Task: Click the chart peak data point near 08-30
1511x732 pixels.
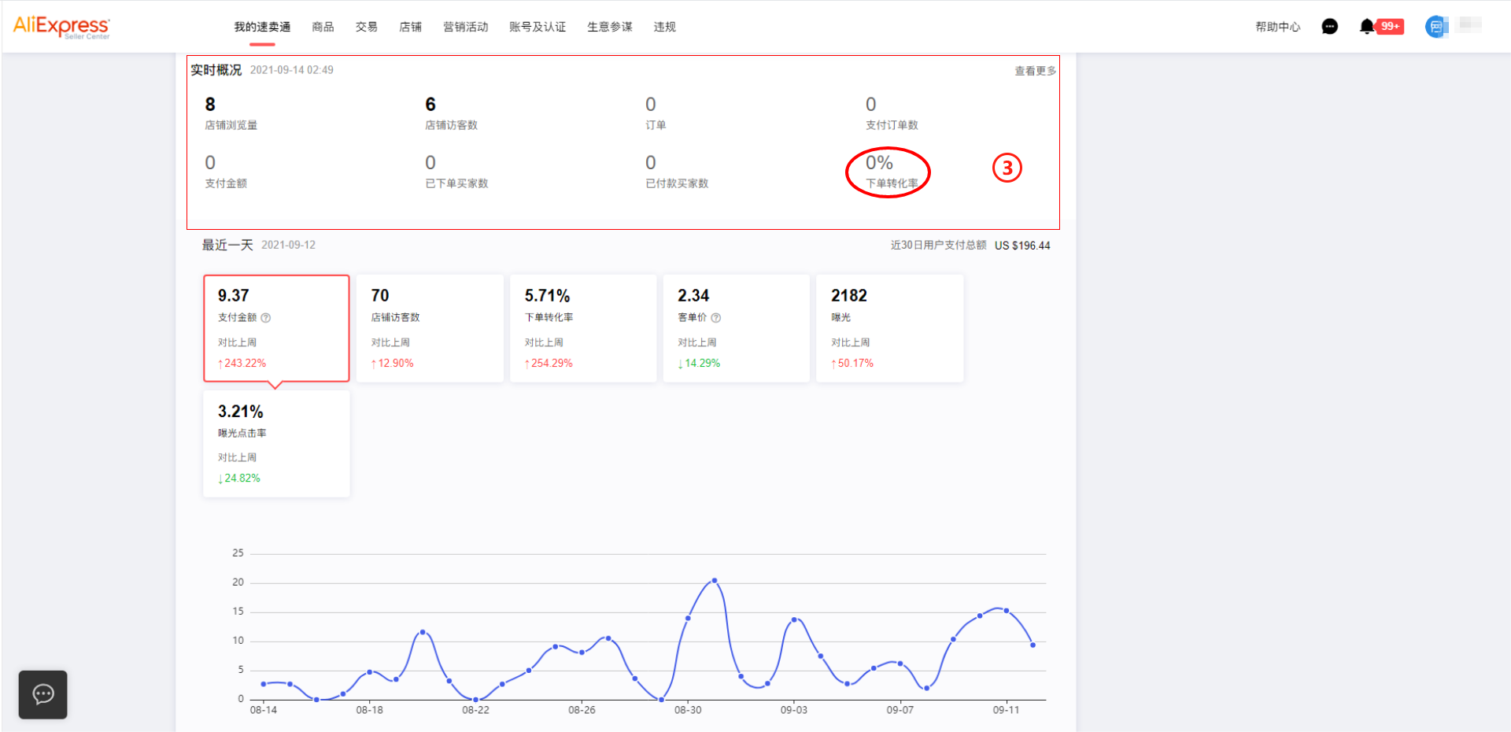Action: tap(715, 581)
